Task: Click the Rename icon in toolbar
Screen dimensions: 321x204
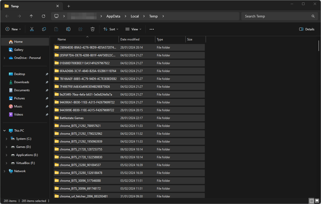Action: (68, 29)
